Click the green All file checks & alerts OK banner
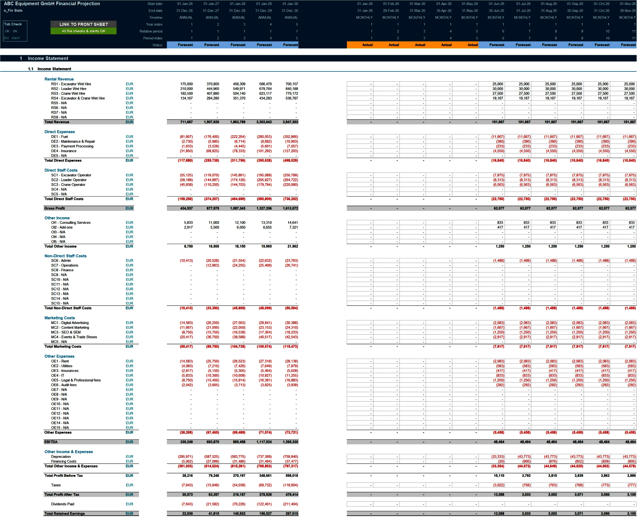 [x=84, y=31]
